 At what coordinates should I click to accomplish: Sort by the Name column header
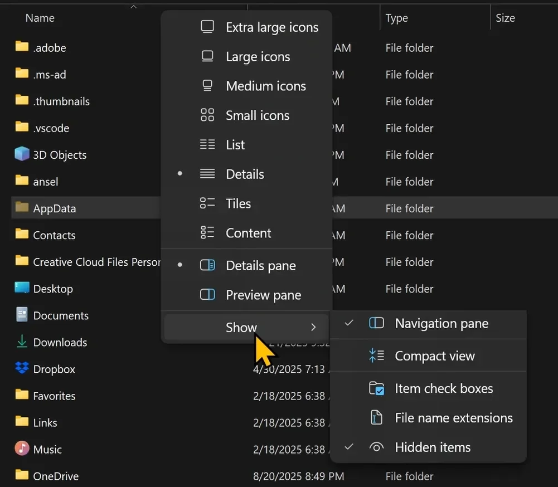click(x=40, y=18)
